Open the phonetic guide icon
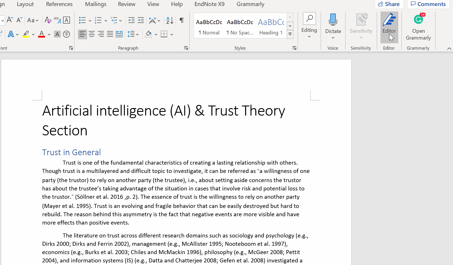This screenshot has height=265, width=453. (x=57, y=20)
